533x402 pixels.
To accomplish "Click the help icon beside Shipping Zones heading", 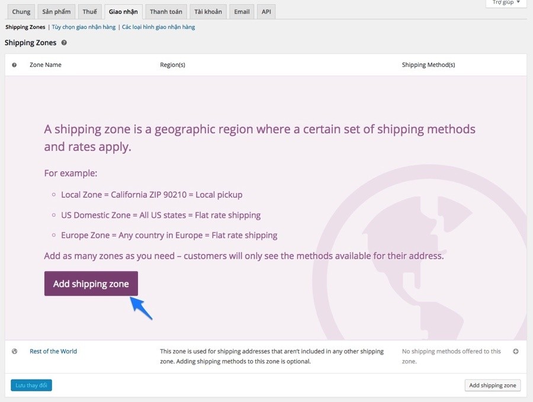I will (64, 43).
